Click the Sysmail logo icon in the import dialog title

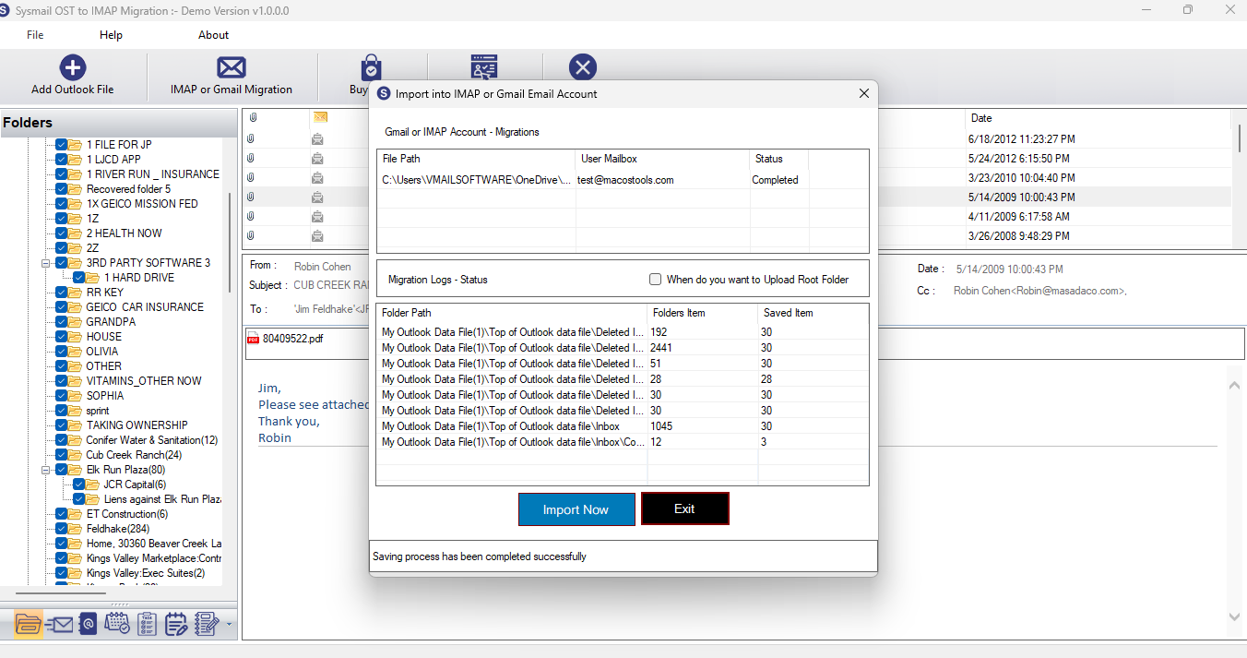(x=384, y=93)
